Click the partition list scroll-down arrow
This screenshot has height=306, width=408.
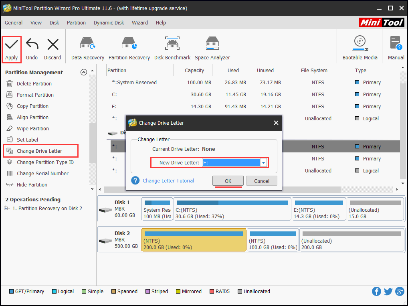coord(403,183)
